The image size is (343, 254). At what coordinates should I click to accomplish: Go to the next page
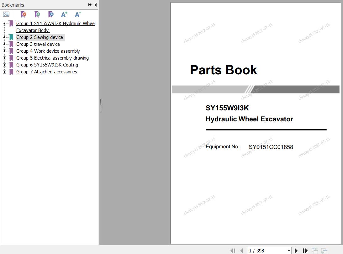[296, 251]
